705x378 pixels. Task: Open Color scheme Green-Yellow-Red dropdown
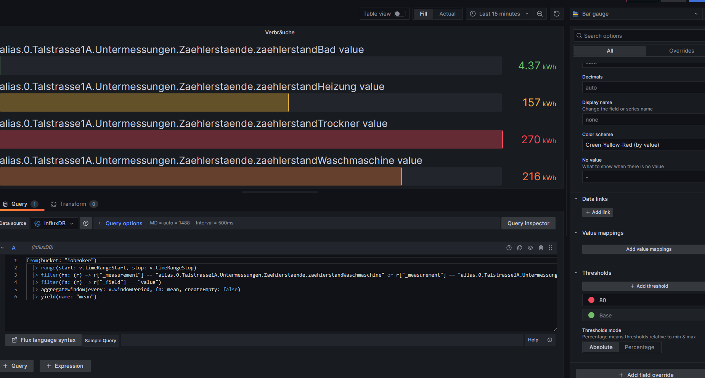click(643, 145)
